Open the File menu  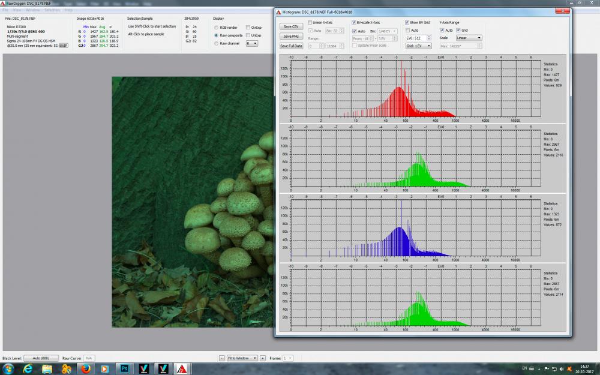click(x=6, y=10)
